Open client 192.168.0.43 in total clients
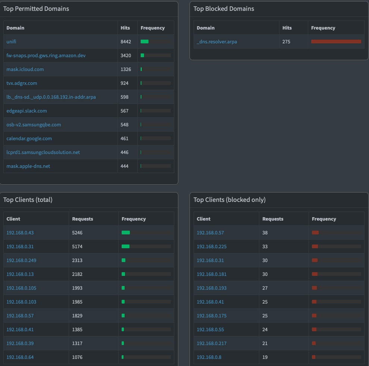The image size is (369, 366). pos(20,233)
